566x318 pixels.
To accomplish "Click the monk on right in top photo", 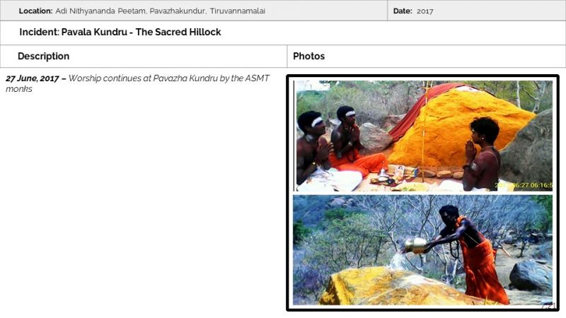I will point(483,153).
